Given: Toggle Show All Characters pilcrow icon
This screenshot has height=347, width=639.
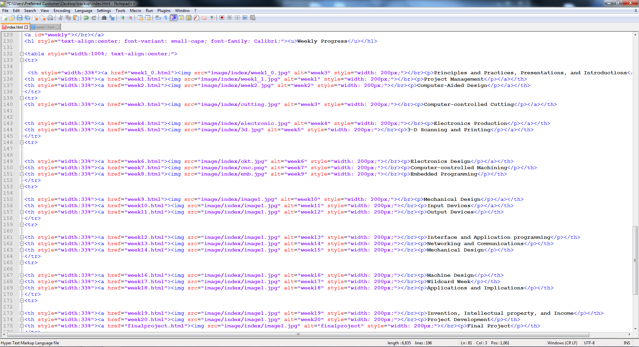Looking at the screenshot, I should 166,18.
